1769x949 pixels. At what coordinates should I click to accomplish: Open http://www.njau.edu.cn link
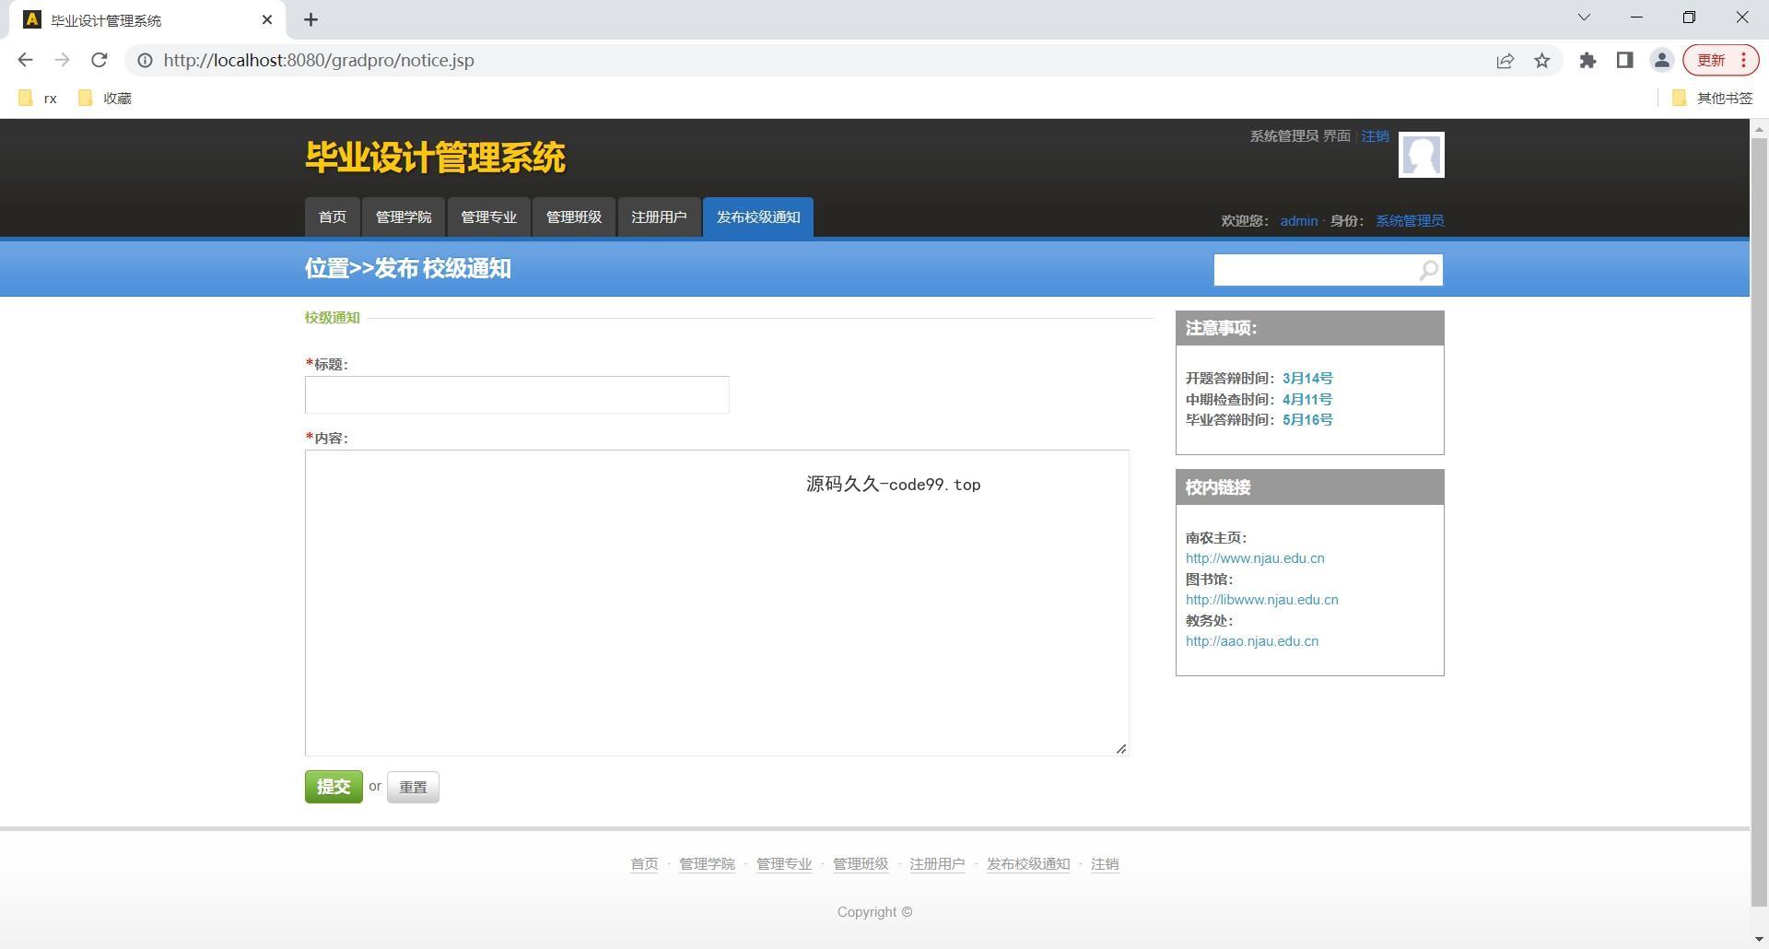(x=1255, y=558)
